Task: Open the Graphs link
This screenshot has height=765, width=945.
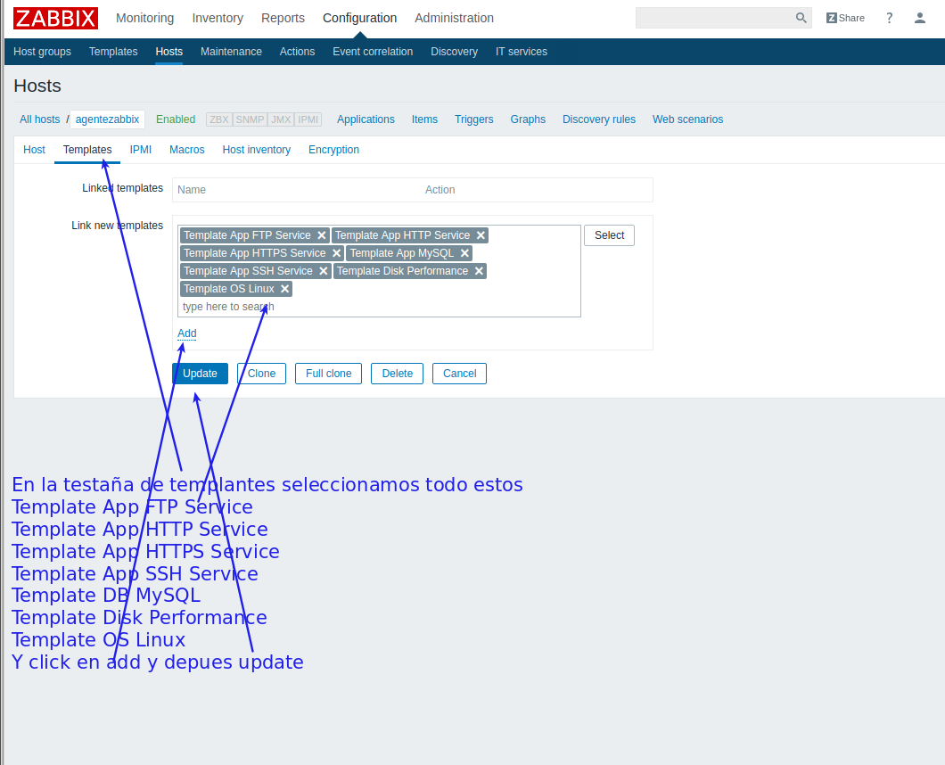Action: [x=528, y=119]
